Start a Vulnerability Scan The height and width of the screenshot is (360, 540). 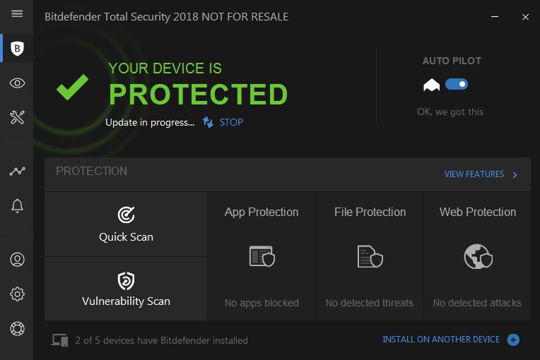point(126,289)
